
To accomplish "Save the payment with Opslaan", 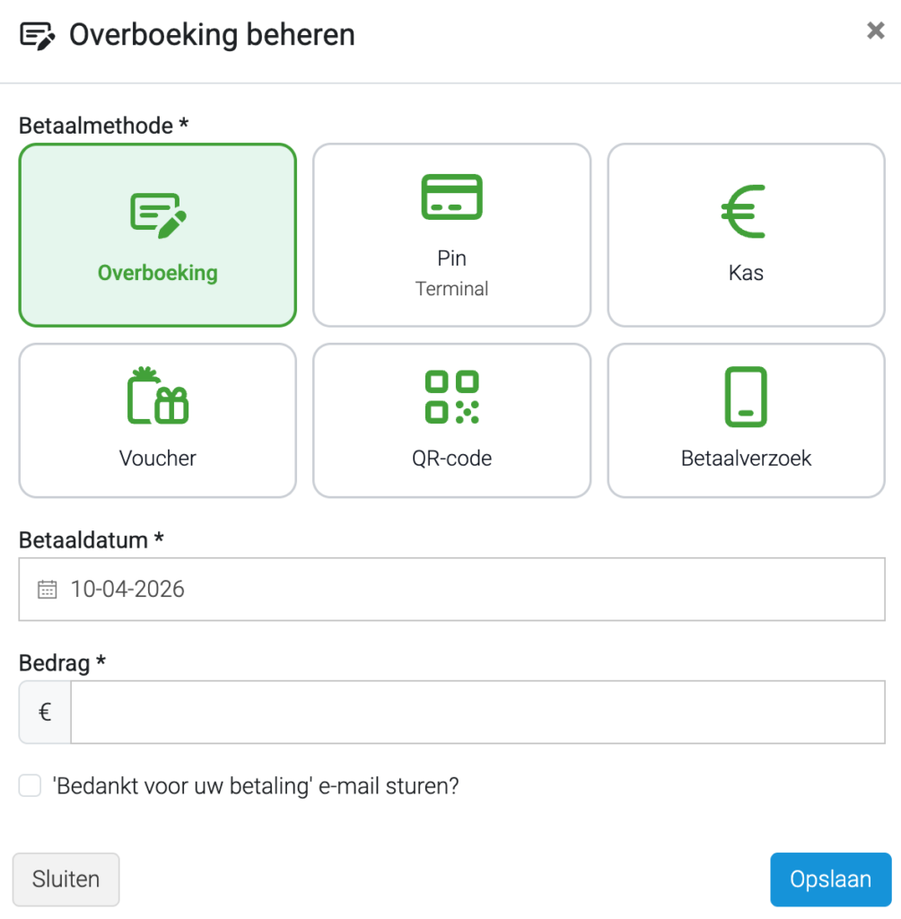I will click(x=831, y=880).
